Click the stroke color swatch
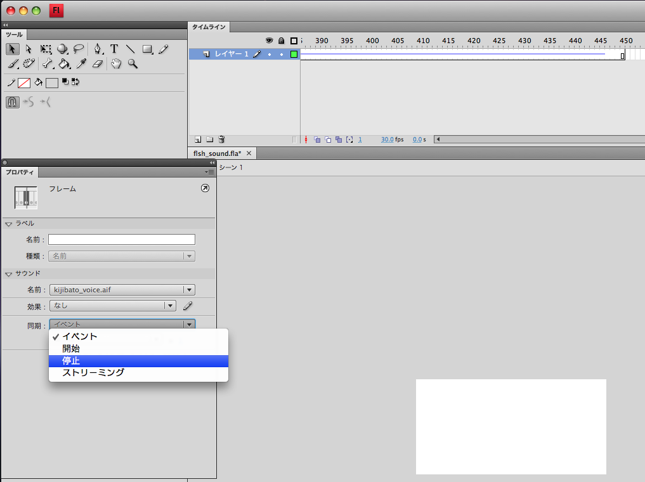This screenshot has width=645, height=482. [24, 82]
